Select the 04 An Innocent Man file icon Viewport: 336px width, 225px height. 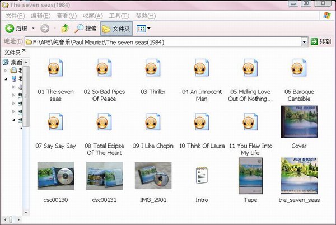202,68
